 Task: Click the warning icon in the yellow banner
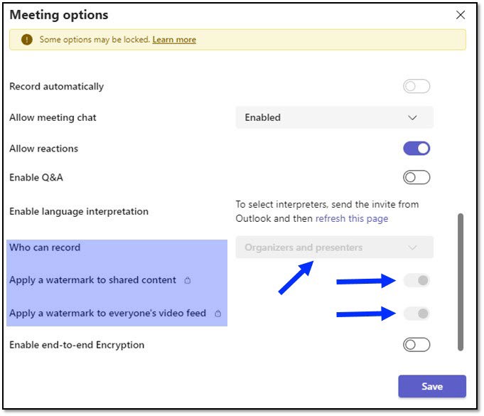pos(27,40)
